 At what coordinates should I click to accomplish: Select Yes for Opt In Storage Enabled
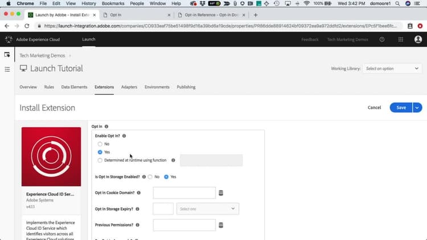point(166,177)
